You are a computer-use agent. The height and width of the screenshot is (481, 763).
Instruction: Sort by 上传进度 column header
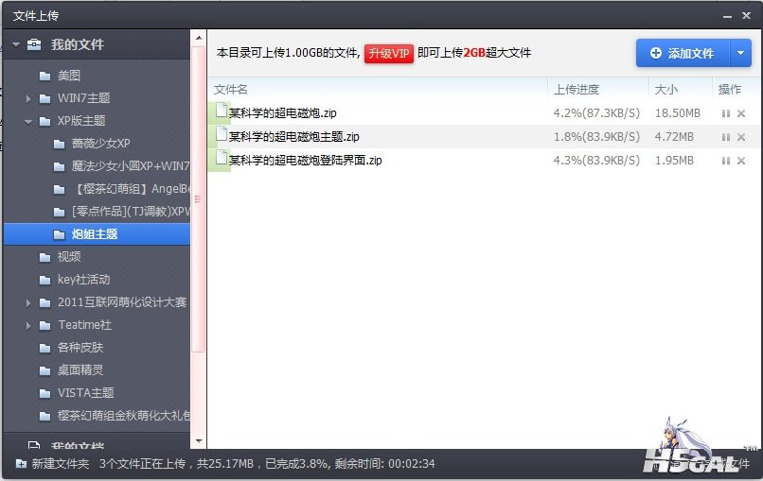(x=577, y=89)
